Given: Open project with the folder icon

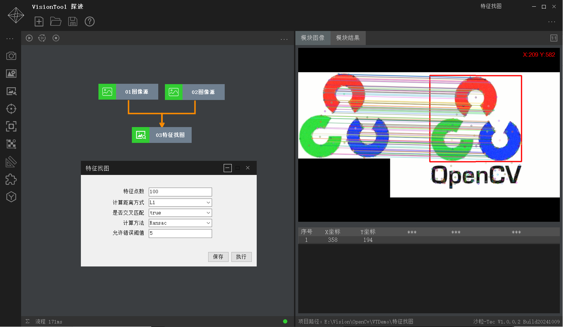Looking at the screenshot, I should tap(56, 21).
